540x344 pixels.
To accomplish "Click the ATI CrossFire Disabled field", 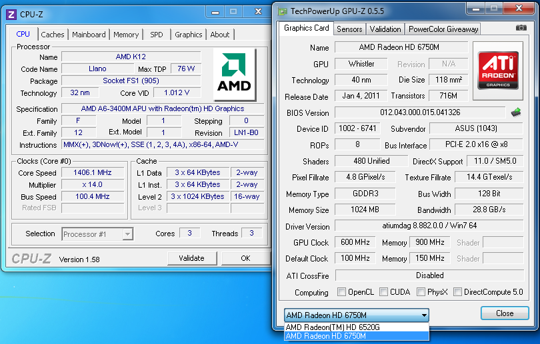I will coord(429,275).
